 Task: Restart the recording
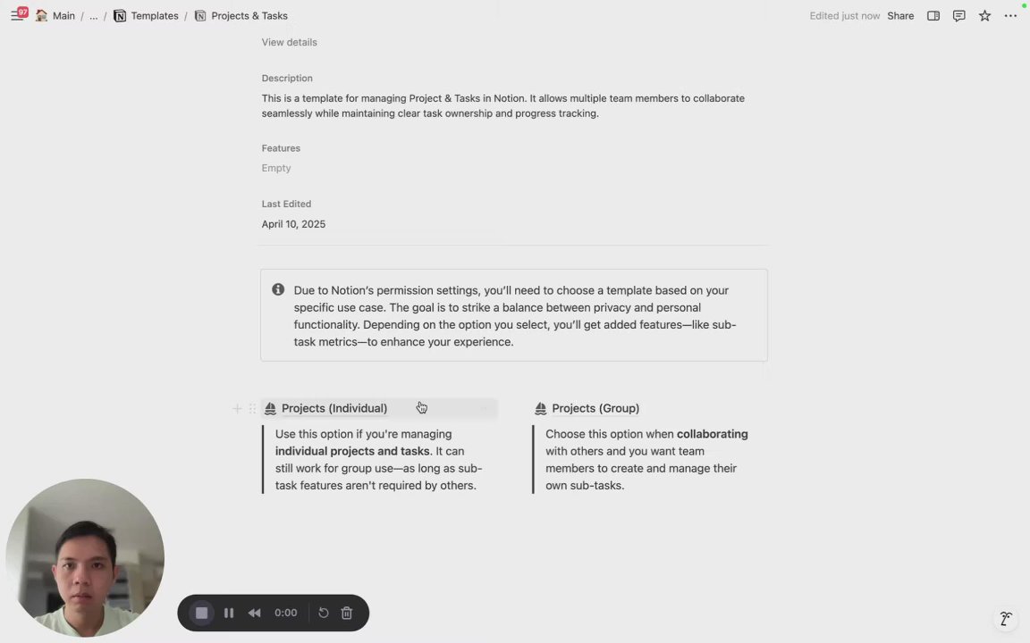click(x=323, y=613)
